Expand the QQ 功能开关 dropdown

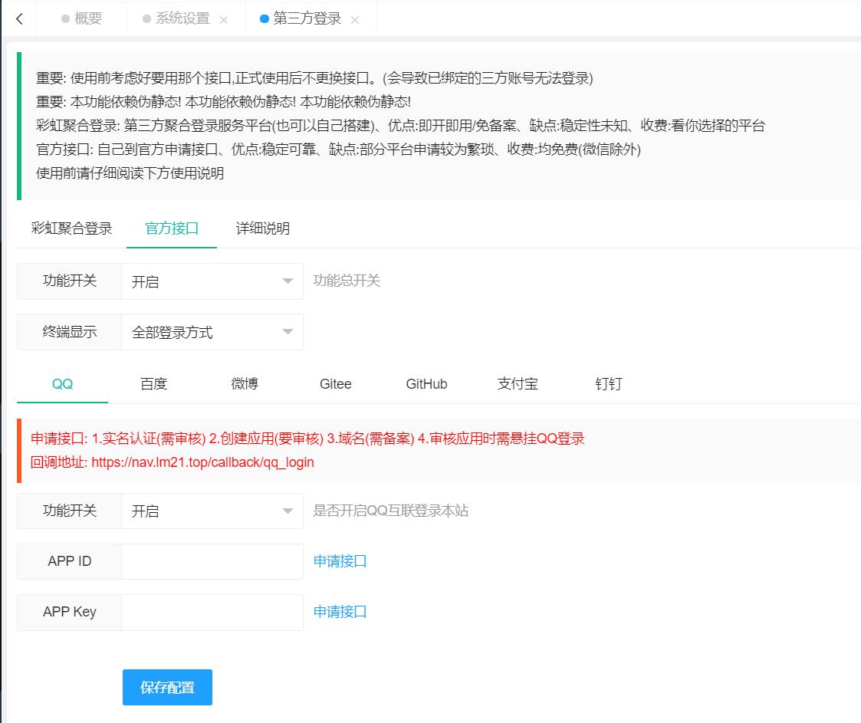click(212, 511)
